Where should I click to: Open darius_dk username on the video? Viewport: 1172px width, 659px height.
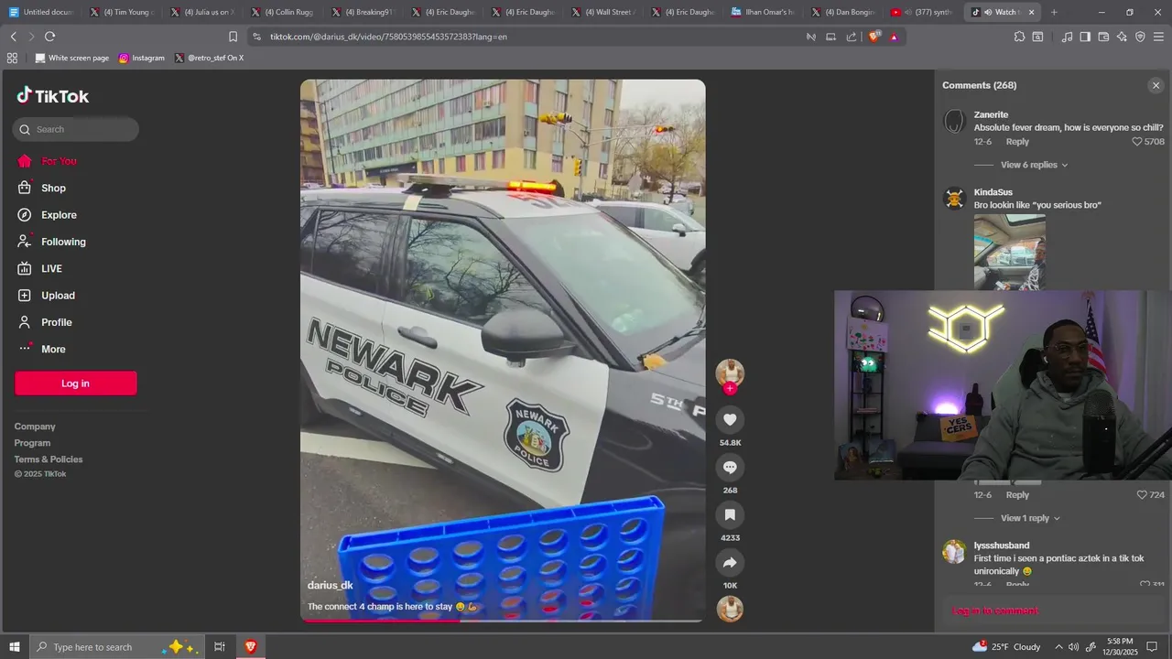tap(330, 585)
